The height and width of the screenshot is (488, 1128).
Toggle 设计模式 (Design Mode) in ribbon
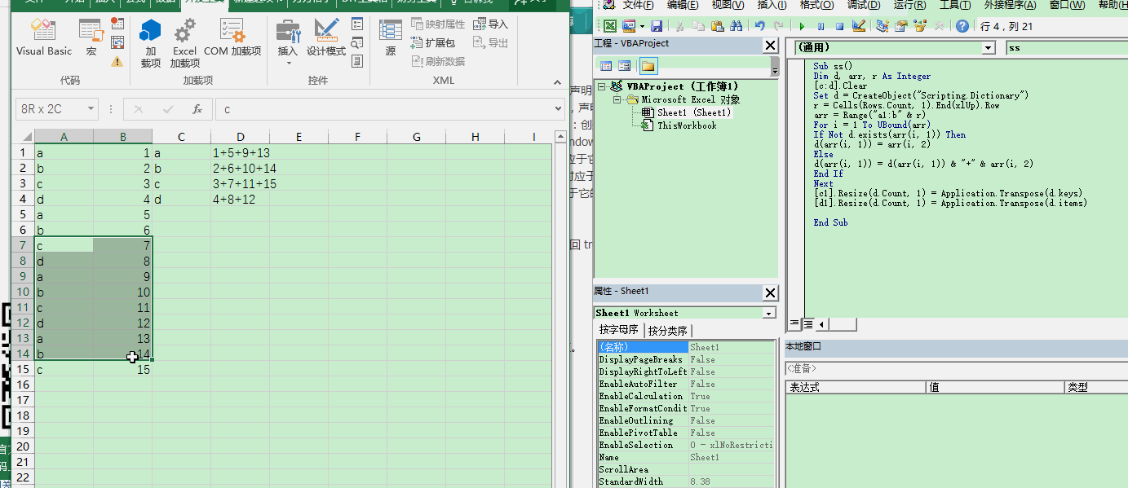(325, 39)
